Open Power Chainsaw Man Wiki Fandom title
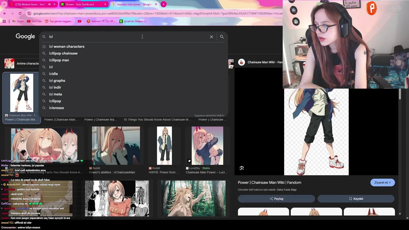Image resolution: width=409 pixels, height=230 pixels. (x=269, y=182)
